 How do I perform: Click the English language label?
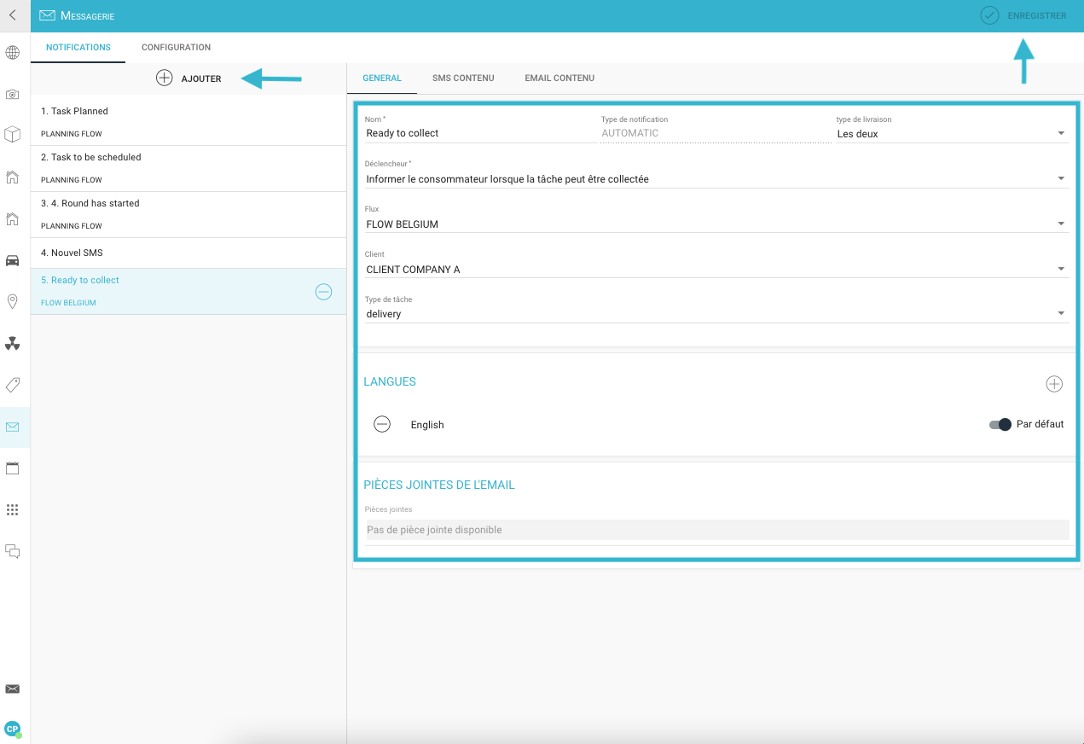pyautogui.click(x=427, y=425)
